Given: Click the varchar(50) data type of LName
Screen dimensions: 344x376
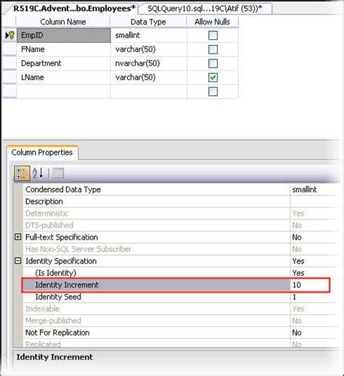Looking at the screenshot, I should [149, 78].
